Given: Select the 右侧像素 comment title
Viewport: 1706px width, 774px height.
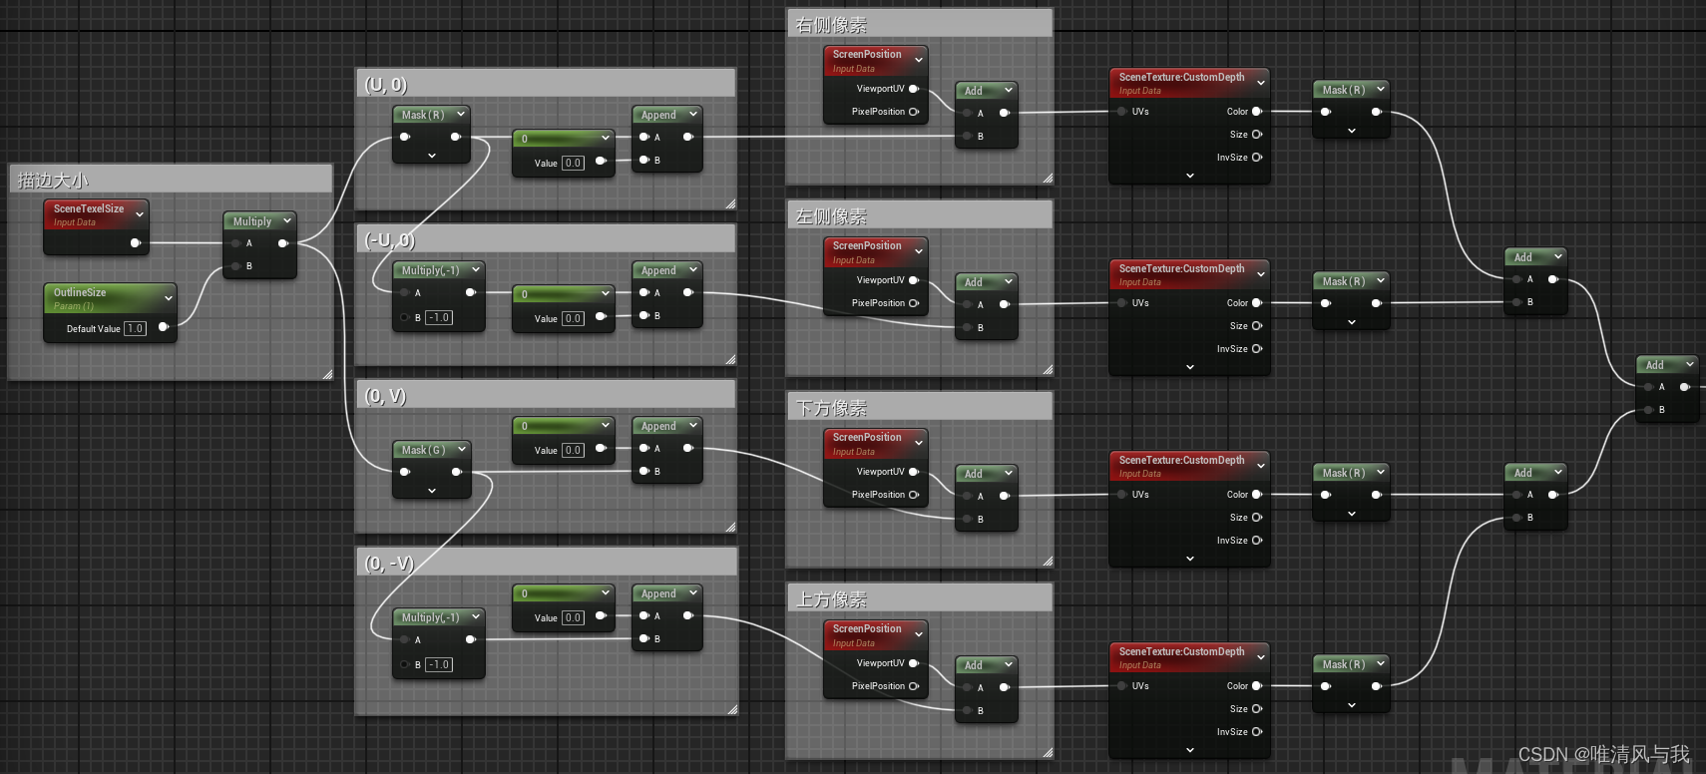Looking at the screenshot, I should tap(831, 25).
